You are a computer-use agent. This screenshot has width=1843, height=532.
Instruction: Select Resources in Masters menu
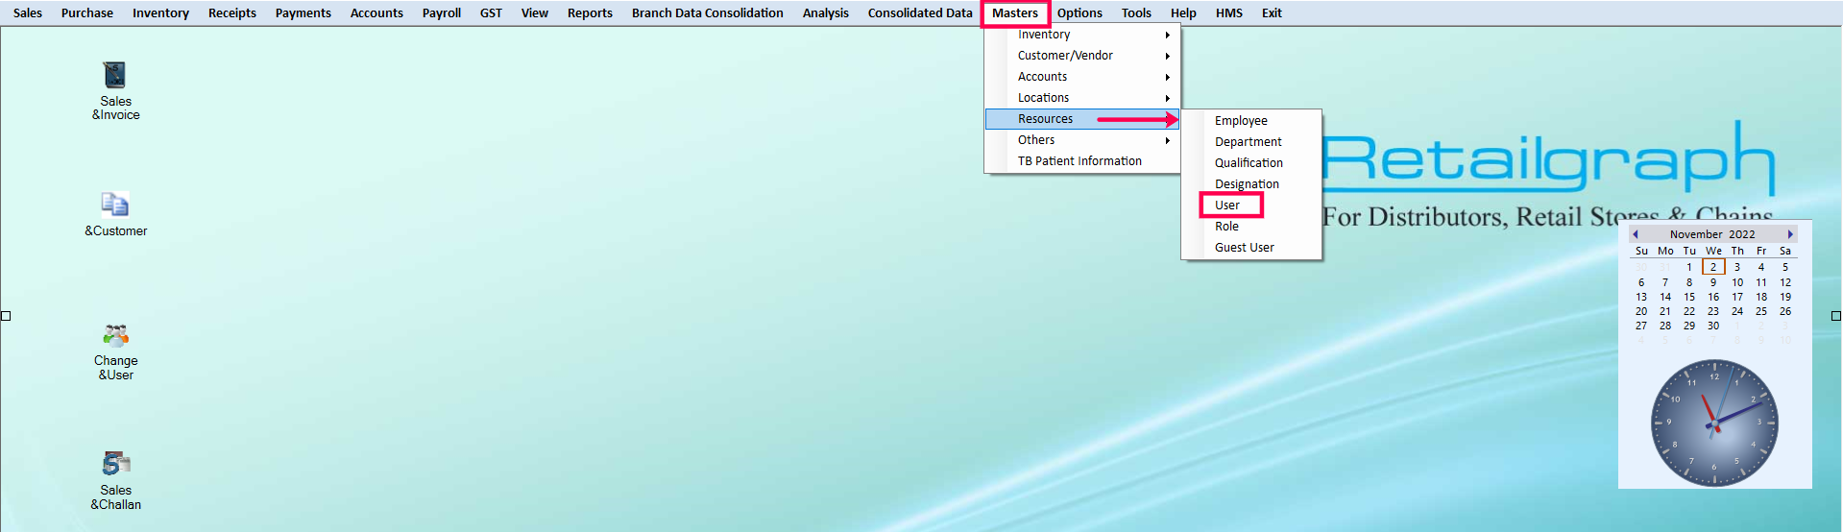tap(1082, 119)
